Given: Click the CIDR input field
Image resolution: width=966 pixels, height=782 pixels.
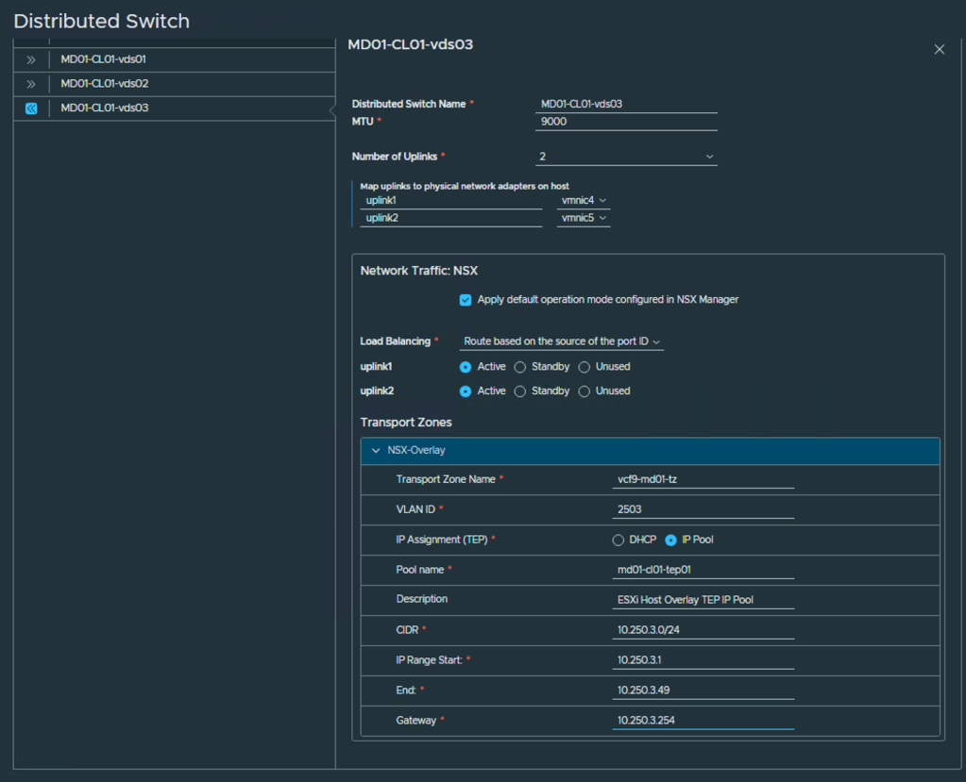Looking at the screenshot, I should pyautogui.click(x=703, y=630).
